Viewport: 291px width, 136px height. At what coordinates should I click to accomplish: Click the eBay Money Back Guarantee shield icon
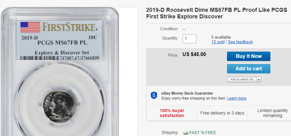[154, 96]
